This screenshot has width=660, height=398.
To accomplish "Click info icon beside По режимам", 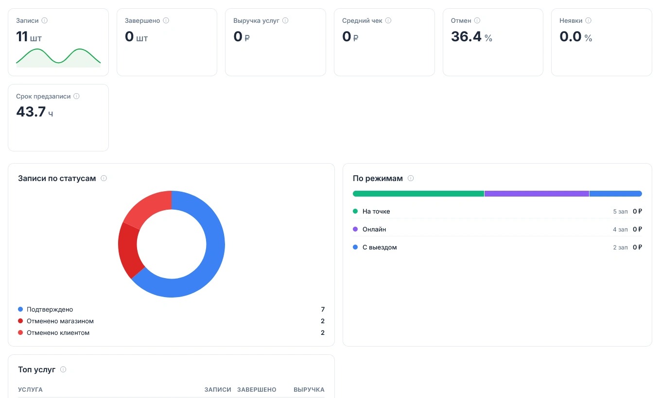I will (x=411, y=178).
